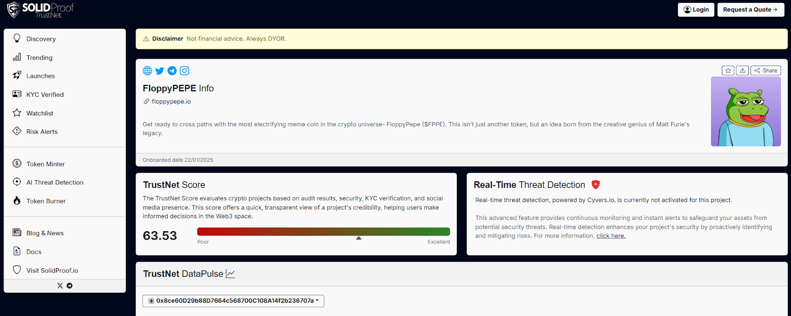791x316 pixels.
Task: Click the 63.53 score value
Action: point(160,236)
